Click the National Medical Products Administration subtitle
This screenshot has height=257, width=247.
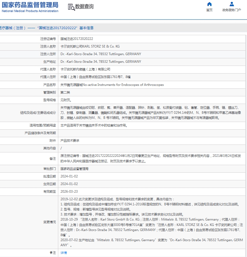coord(30,11)
